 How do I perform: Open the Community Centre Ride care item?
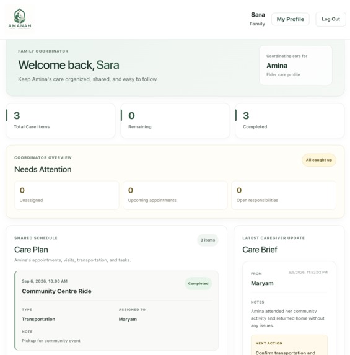point(116,310)
